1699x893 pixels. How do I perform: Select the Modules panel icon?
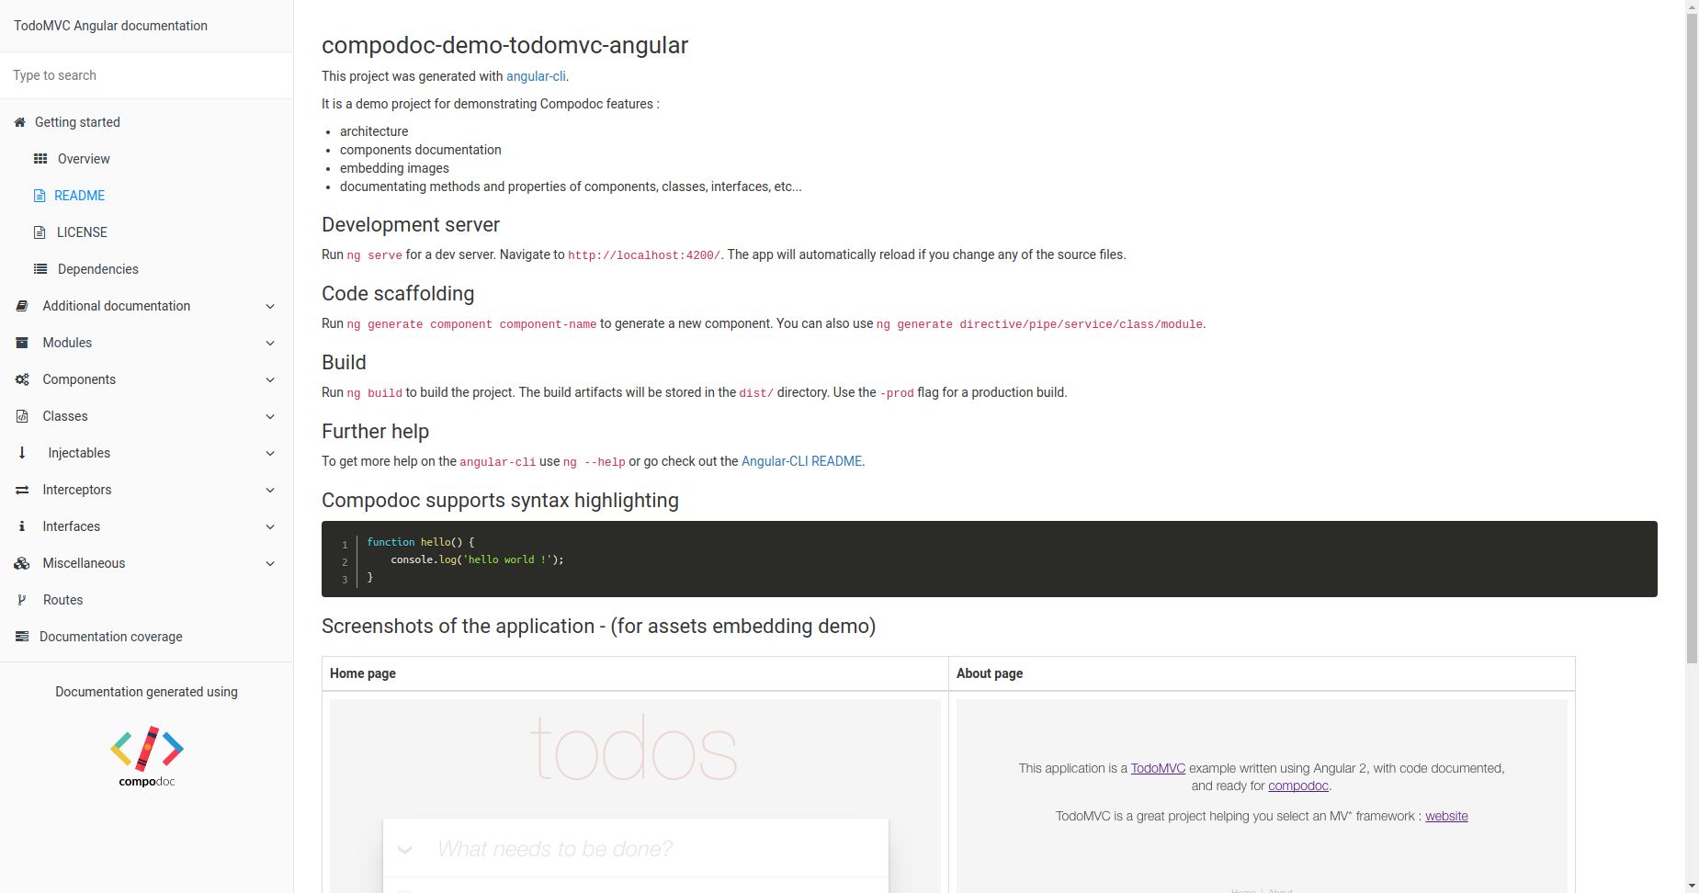(x=21, y=343)
